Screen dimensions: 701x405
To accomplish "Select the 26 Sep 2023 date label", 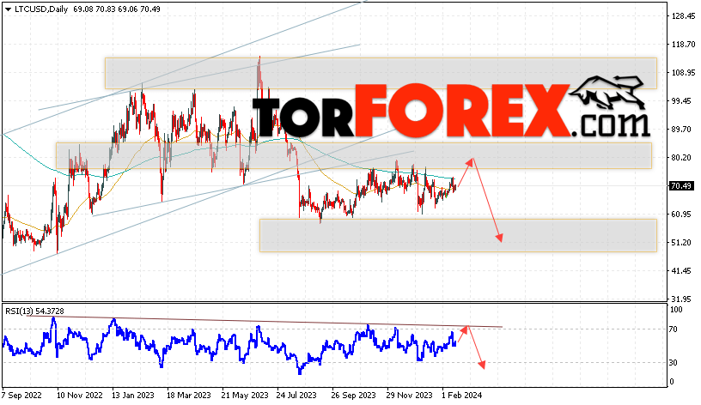I will coord(353,396).
